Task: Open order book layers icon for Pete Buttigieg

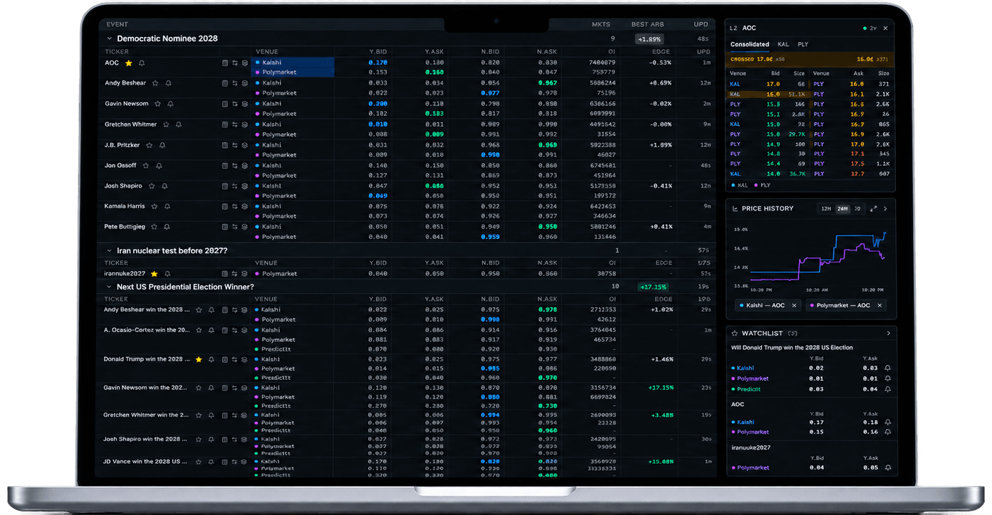Action: [244, 227]
